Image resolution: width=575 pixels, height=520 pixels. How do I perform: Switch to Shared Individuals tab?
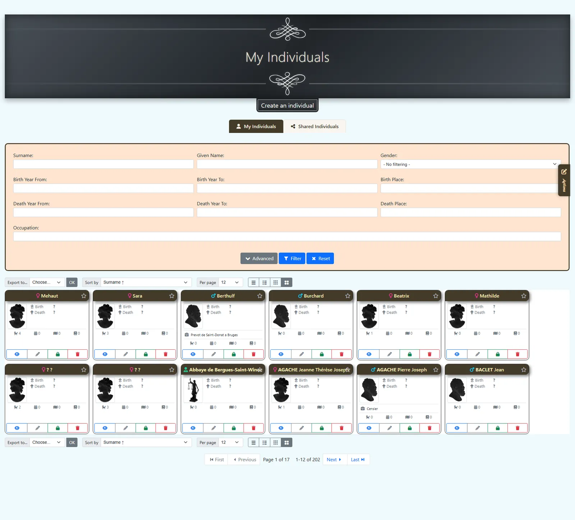(315, 126)
